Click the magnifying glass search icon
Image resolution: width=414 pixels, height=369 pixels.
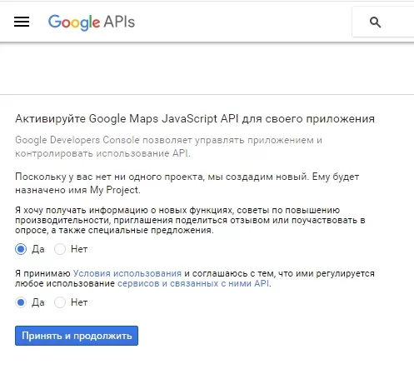(375, 22)
